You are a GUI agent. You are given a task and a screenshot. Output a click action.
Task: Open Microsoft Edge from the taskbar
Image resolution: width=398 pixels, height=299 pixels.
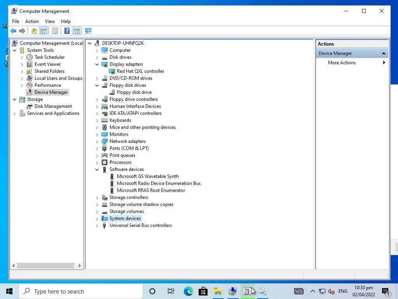188,291
